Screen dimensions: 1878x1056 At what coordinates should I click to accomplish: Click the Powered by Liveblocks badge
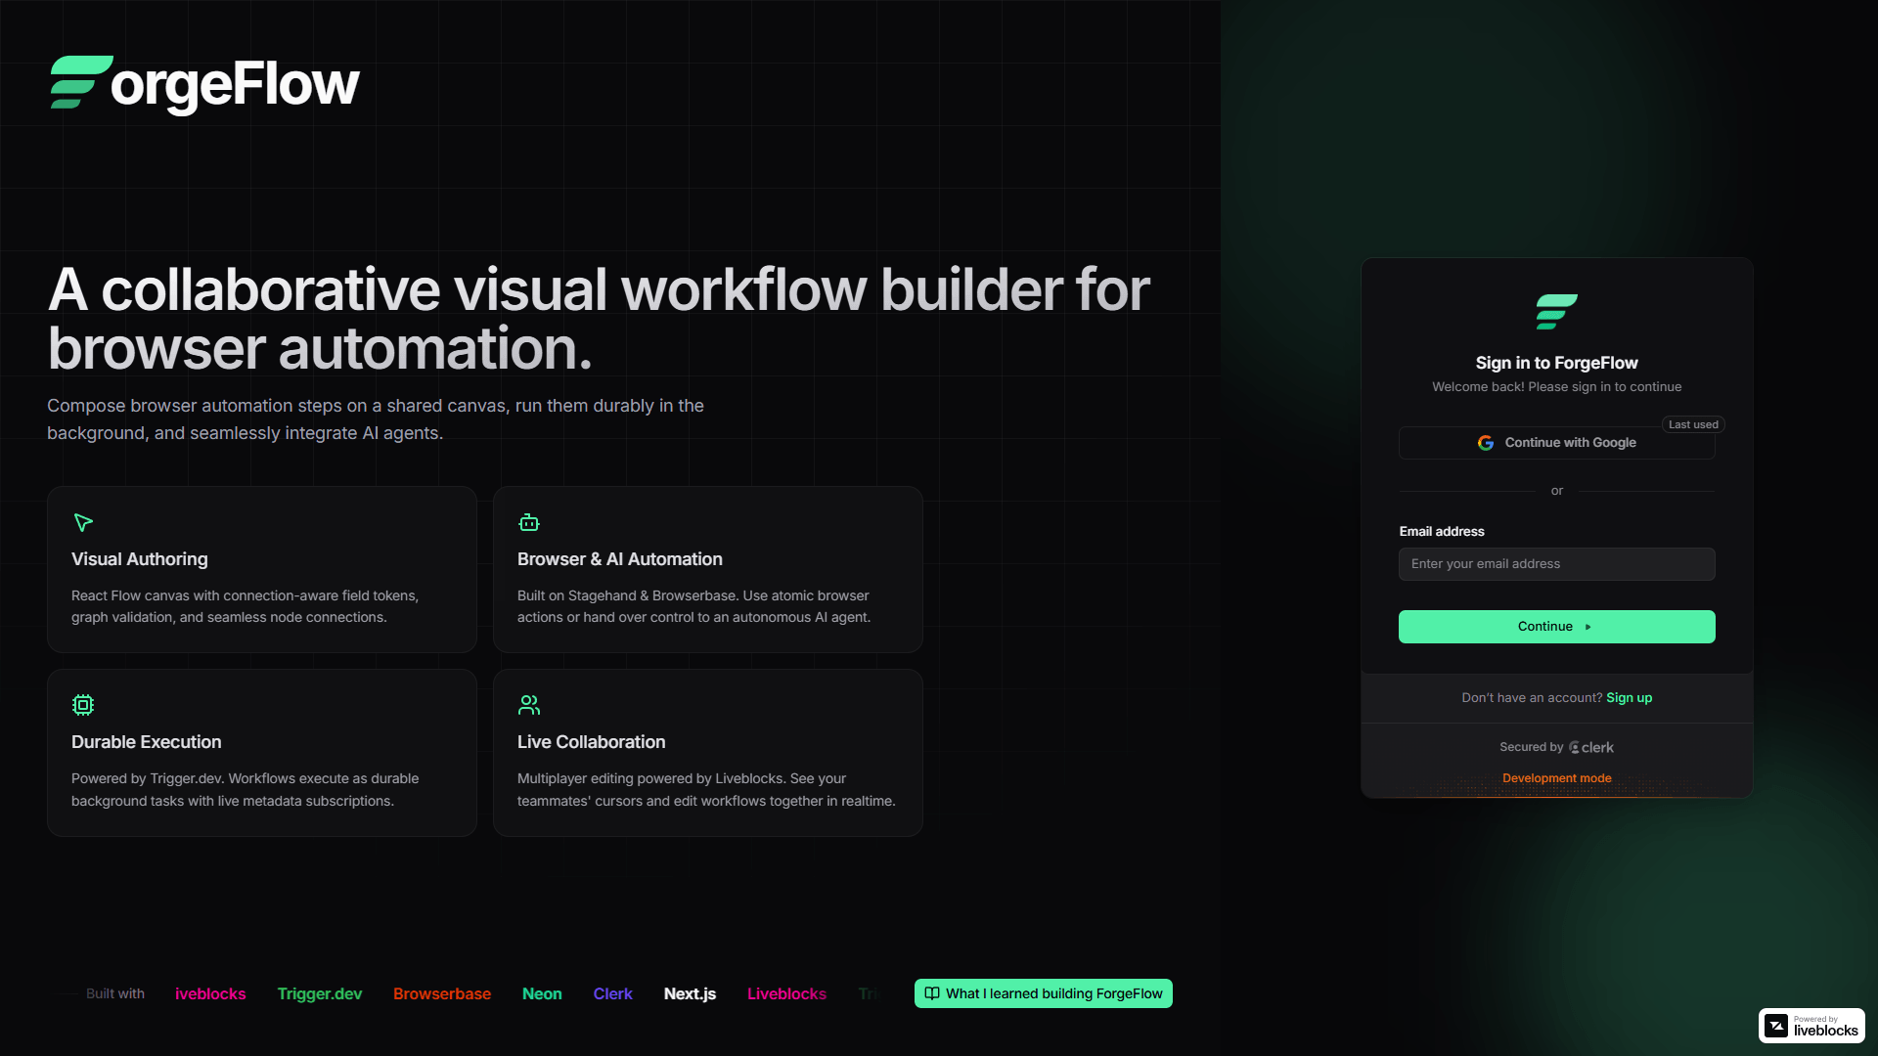[1811, 1026]
